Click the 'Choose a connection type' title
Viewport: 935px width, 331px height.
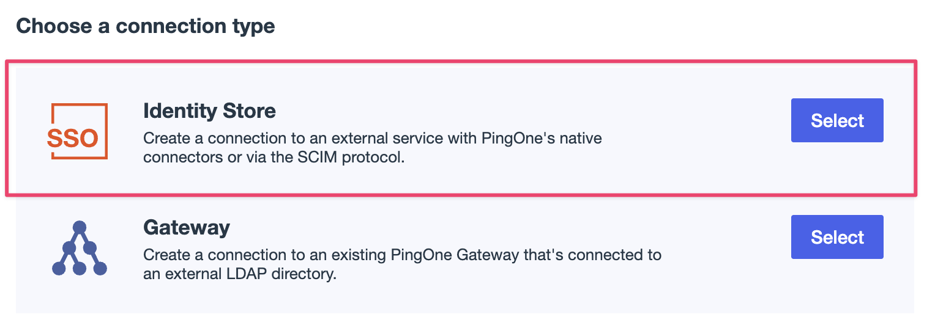[146, 27]
